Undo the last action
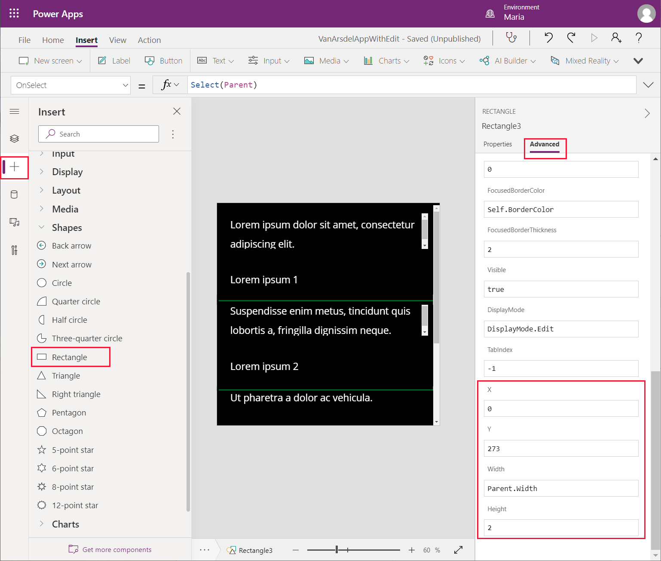Image resolution: width=661 pixels, height=561 pixels. pyautogui.click(x=548, y=38)
